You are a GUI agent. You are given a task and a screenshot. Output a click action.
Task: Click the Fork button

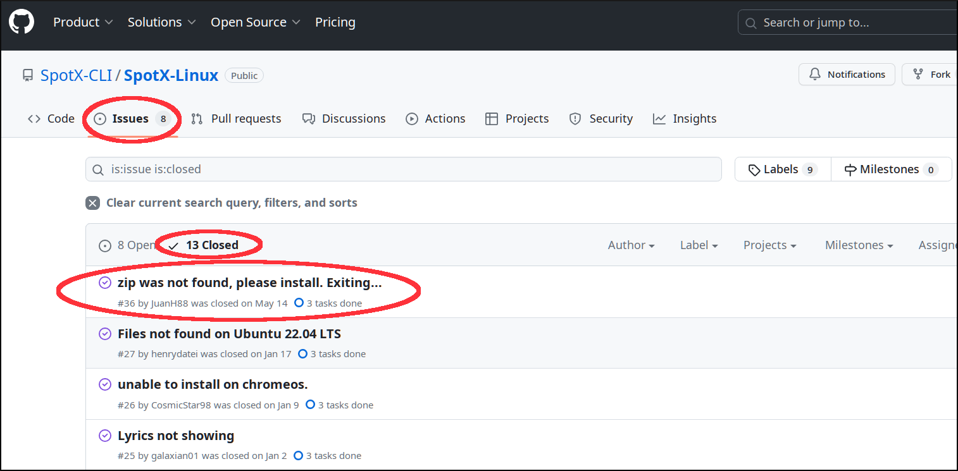pyautogui.click(x=930, y=75)
